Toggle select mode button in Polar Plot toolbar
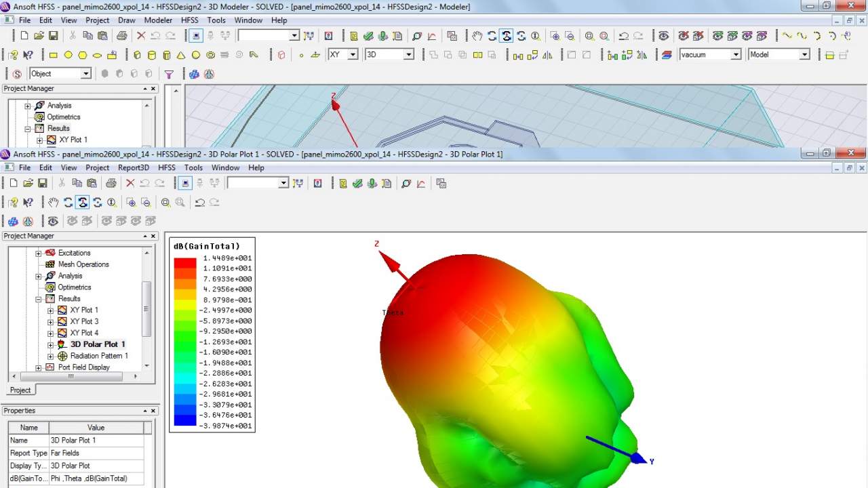868x488 pixels. coord(185,183)
